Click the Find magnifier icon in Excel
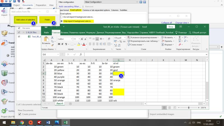224x126 pixels. pos(185,41)
